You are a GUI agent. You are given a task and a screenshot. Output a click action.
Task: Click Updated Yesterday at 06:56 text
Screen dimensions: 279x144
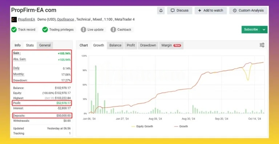(59, 128)
